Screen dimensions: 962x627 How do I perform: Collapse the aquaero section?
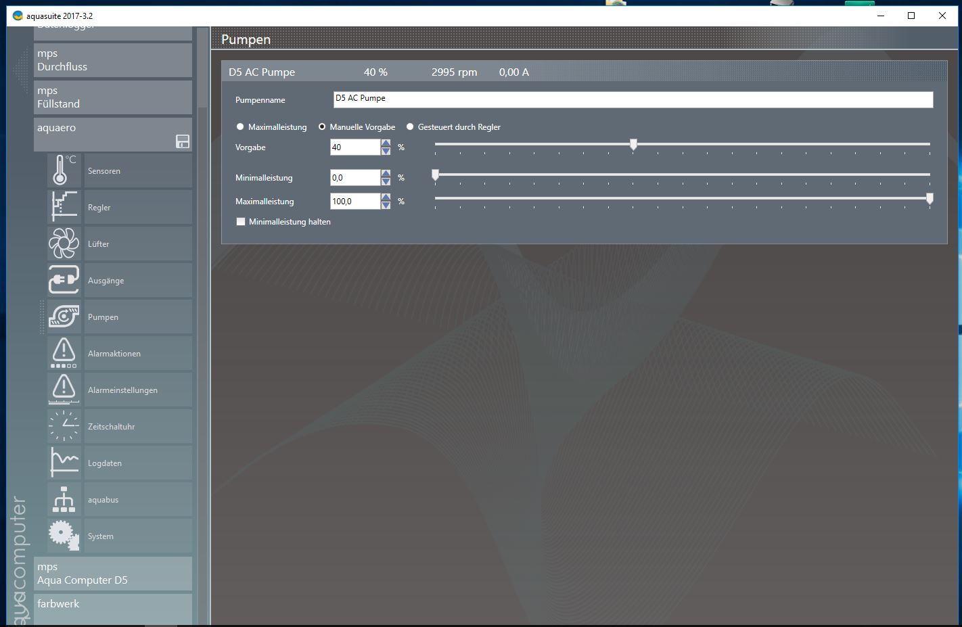(x=113, y=134)
